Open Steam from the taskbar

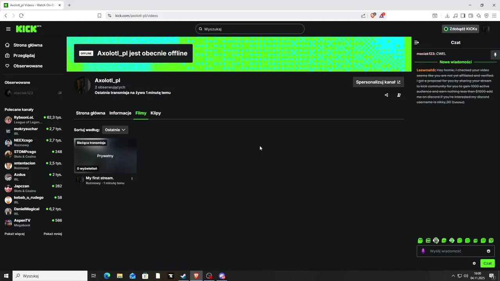[x=183, y=276]
